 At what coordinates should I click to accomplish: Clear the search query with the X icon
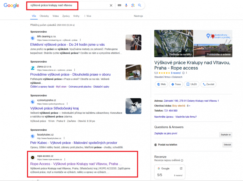(111, 5)
